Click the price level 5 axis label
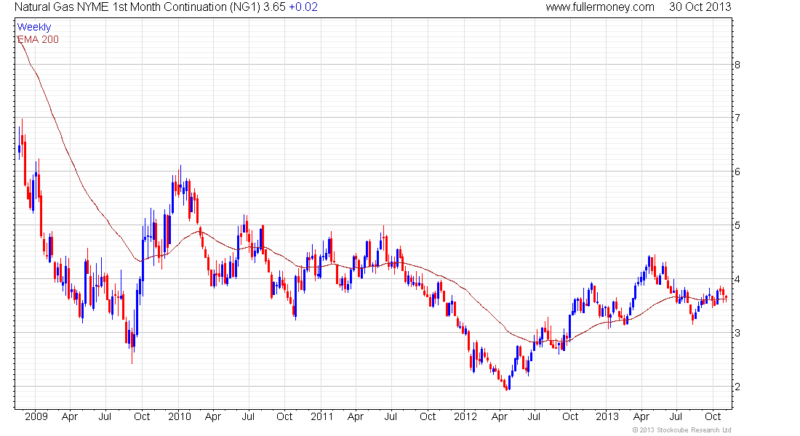The image size is (800, 436). click(x=737, y=225)
